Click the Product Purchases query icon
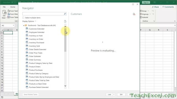Viewport: 177px width, 99px height. [x=27, y=70]
